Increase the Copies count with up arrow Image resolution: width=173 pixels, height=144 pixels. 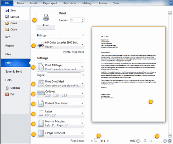(82, 19)
